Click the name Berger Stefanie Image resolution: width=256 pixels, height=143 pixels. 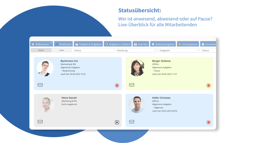(x=161, y=61)
